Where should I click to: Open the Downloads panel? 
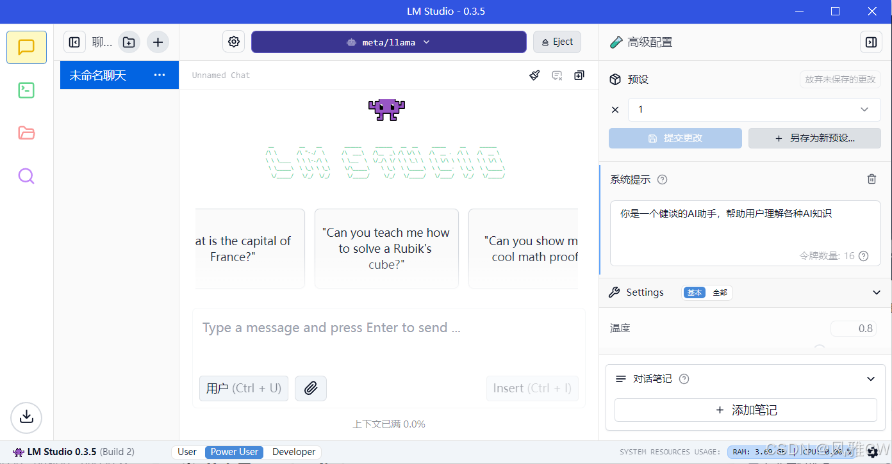click(26, 418)
